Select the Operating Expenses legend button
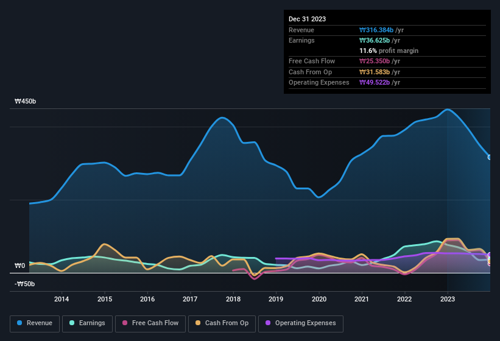Image resolution: width=500 pixels, height=341 pixels. [x=301, y=323]
